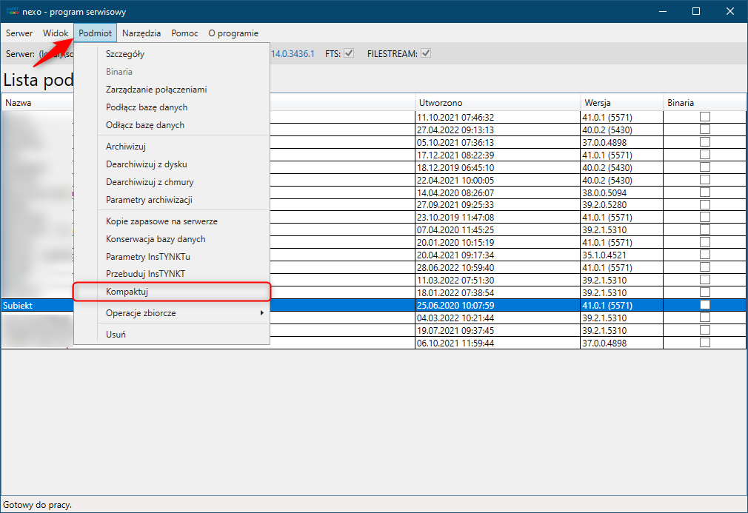Click the nexo app icon in title bar
The image size is (748, 513).
13,11
